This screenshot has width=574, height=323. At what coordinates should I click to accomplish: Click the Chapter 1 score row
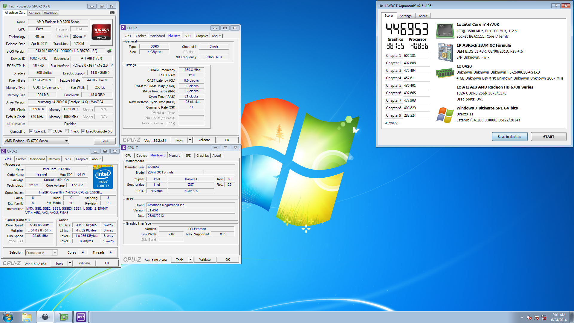tap(407, 56)
